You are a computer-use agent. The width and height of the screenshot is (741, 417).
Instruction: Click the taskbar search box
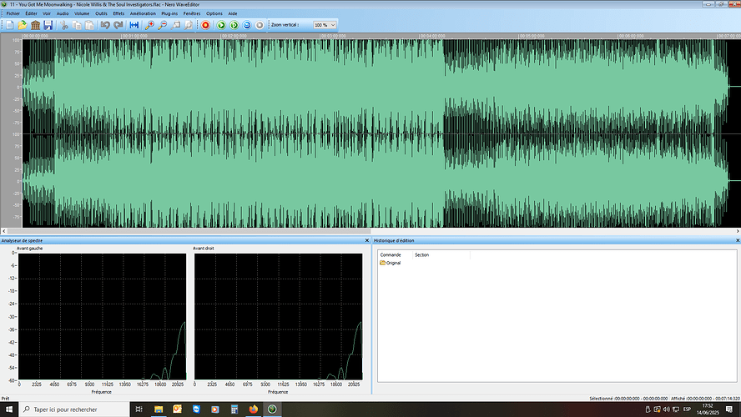pyautogui.click(x=74, y=409)
